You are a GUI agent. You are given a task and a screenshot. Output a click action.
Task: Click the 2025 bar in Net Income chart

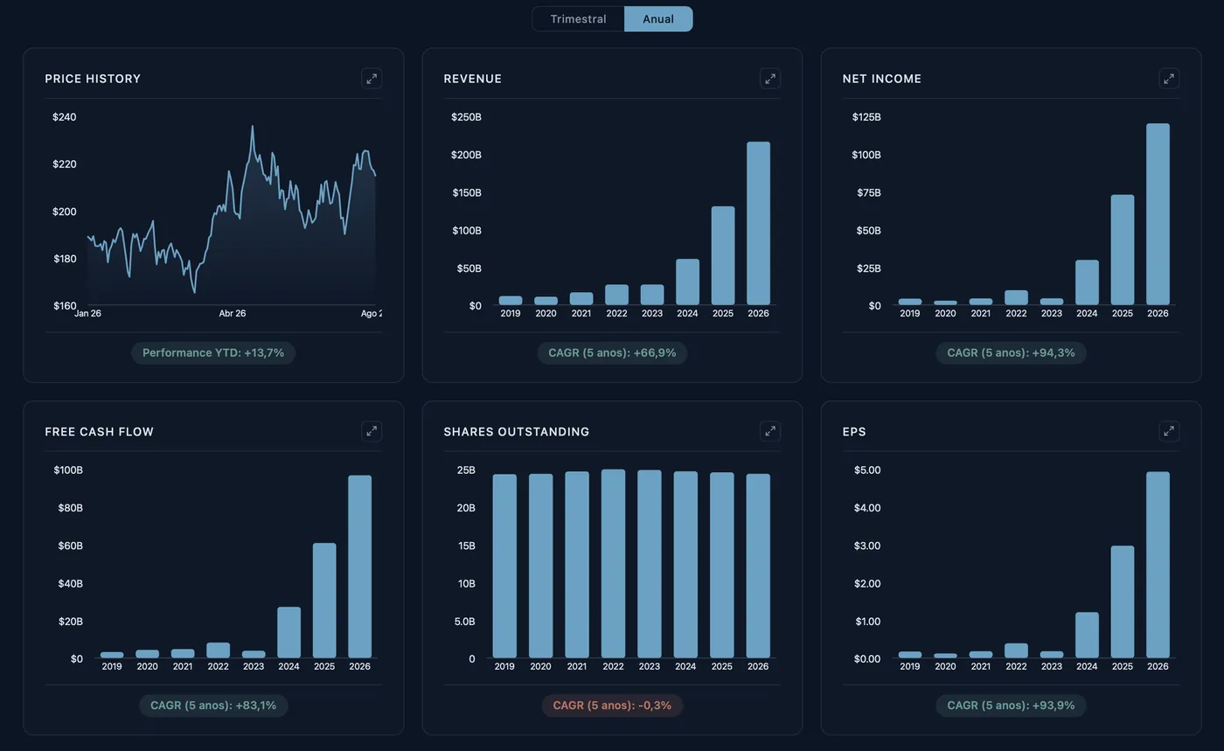tap(1122, 250)
